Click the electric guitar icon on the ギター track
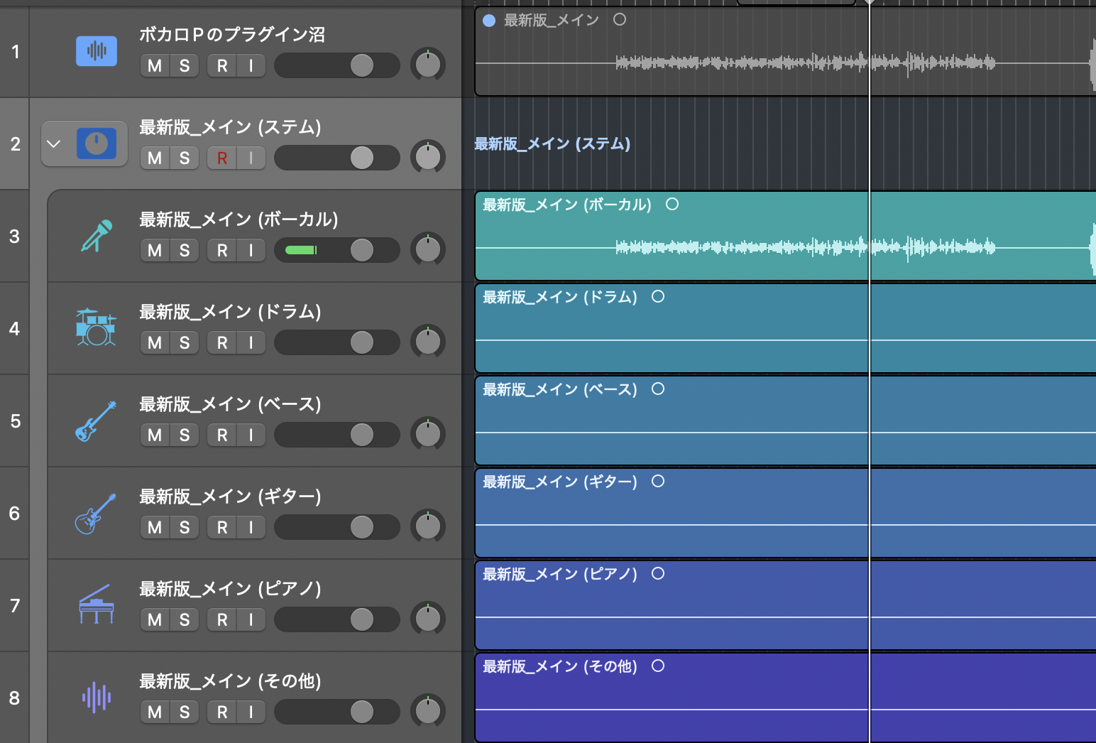Viewport: 1096px width, 743px height. (96, 513)
